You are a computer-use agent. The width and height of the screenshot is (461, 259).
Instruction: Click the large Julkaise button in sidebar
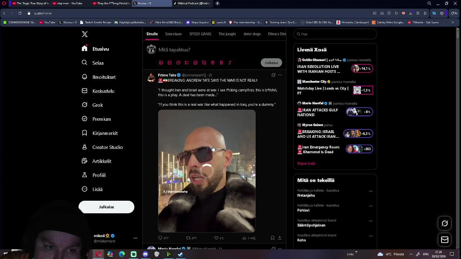[x=106, y=207]
